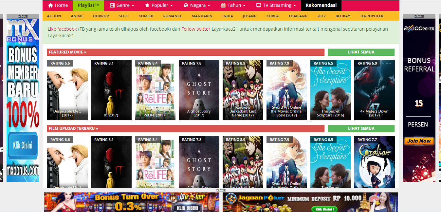Select the ROMANCE category
Image resolution: width=441 pixels, height=212 pixels.
tap(173, 16)
